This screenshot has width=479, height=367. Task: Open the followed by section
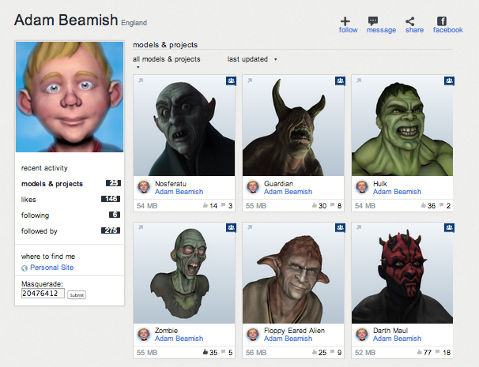39,231
